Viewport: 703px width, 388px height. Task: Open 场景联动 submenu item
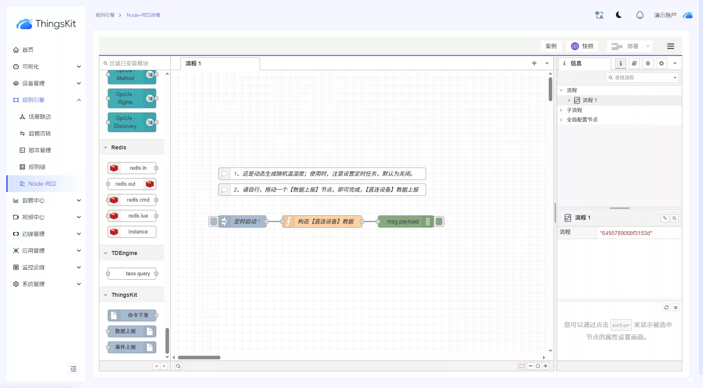coord(39,117)
